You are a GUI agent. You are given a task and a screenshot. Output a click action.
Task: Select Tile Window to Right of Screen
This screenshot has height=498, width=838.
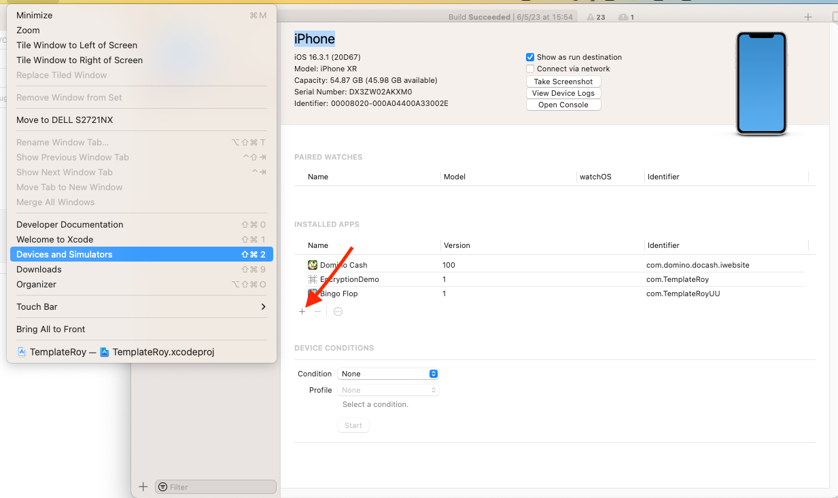point(141,60)
